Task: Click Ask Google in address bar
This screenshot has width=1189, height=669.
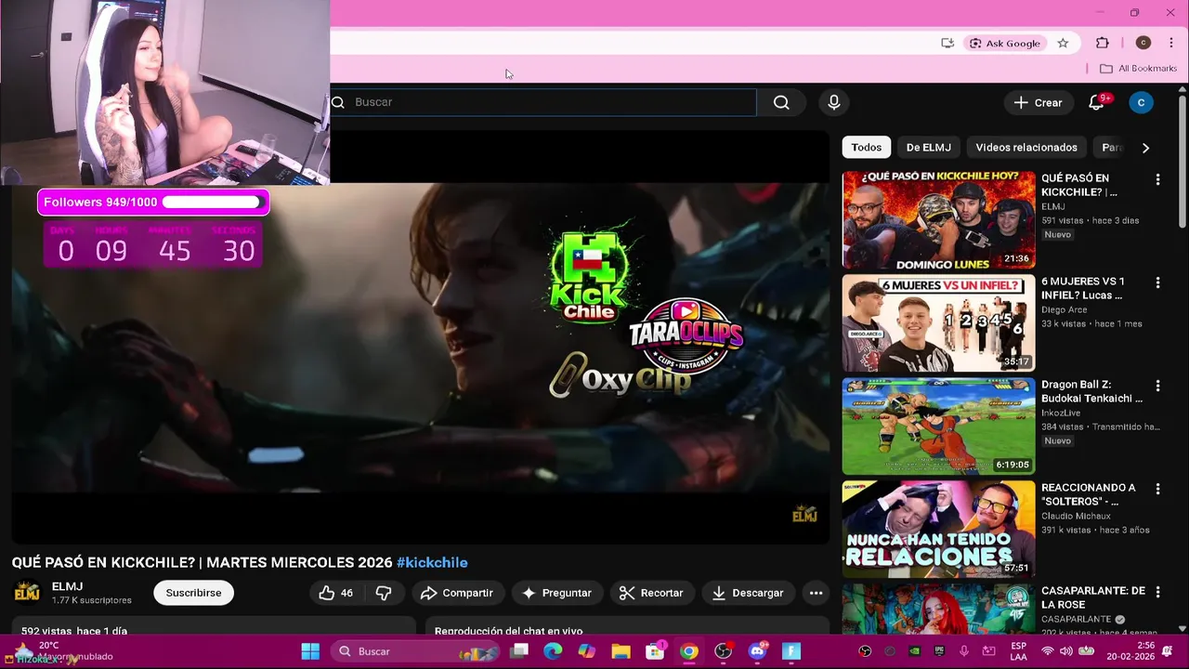Action: [x=1004, y=43]
